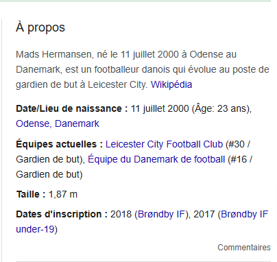The image size is (277, 262).
Task: Open the Brøndby IF link after 2018
Action: coord(161,214)
